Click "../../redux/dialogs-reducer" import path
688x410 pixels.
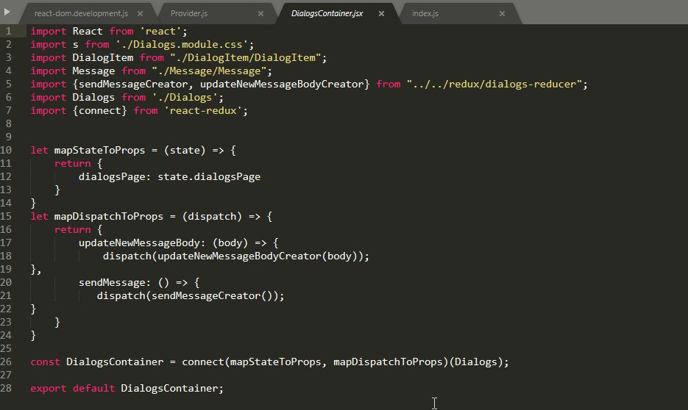click(x=494, y=84)
